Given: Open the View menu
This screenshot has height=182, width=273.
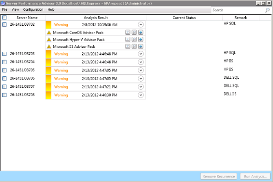Looking at the screenshot, I should pos(15,9).
